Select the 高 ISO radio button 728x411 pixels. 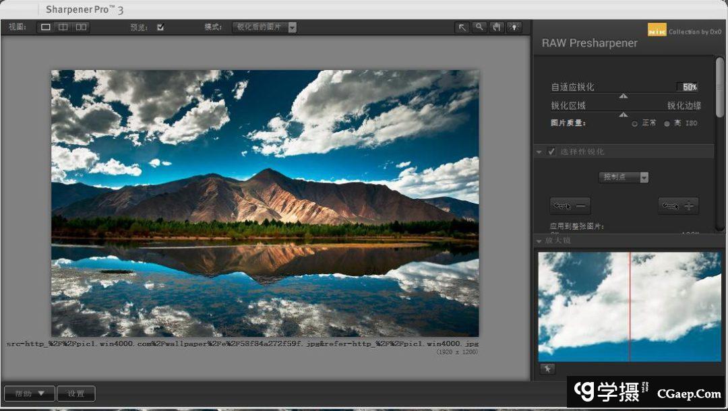pos(667,124)
